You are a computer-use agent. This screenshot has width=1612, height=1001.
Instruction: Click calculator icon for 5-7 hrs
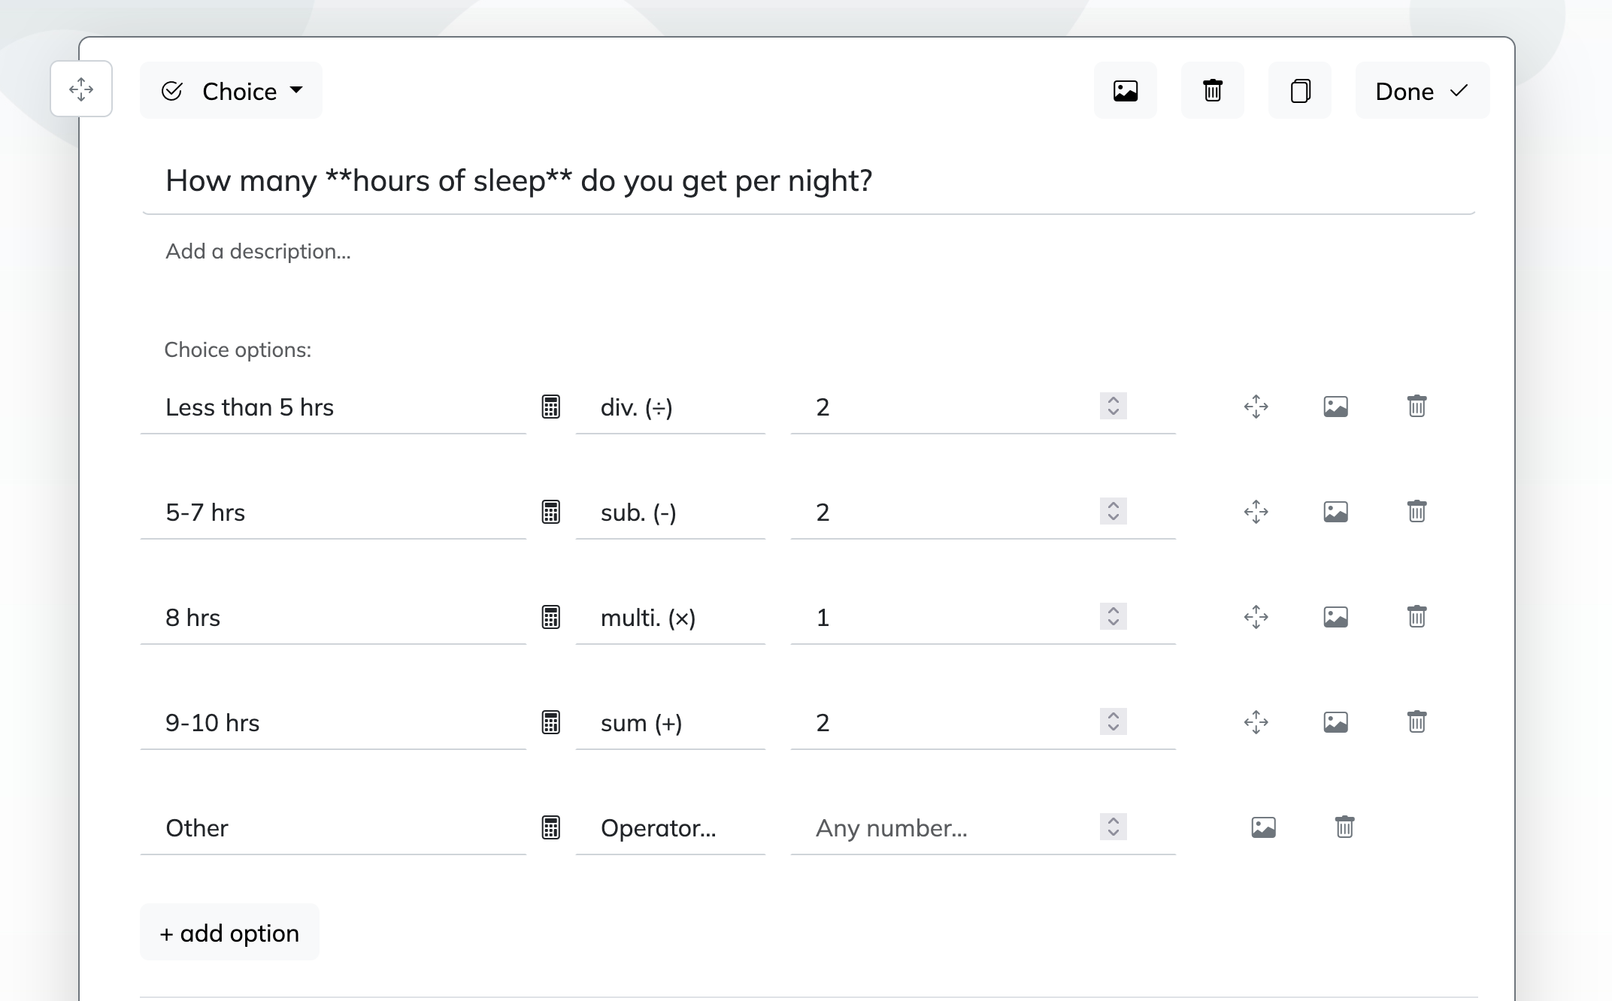coord(551,512)
